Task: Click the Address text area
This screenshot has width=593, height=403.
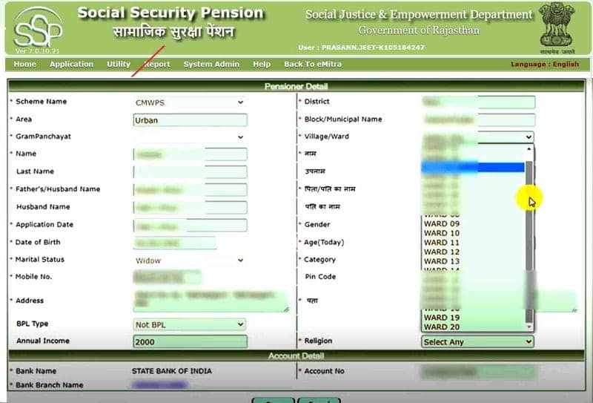Action: [x=211, y=301]
